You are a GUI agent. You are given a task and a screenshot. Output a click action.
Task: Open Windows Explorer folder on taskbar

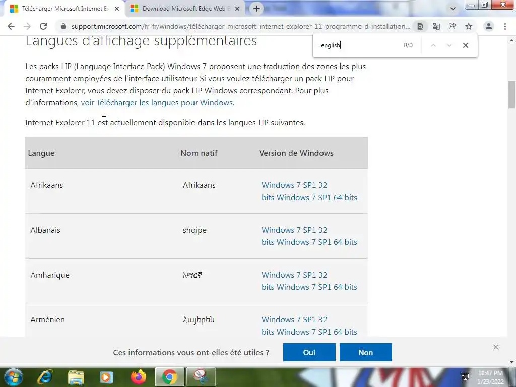[76, 377]
